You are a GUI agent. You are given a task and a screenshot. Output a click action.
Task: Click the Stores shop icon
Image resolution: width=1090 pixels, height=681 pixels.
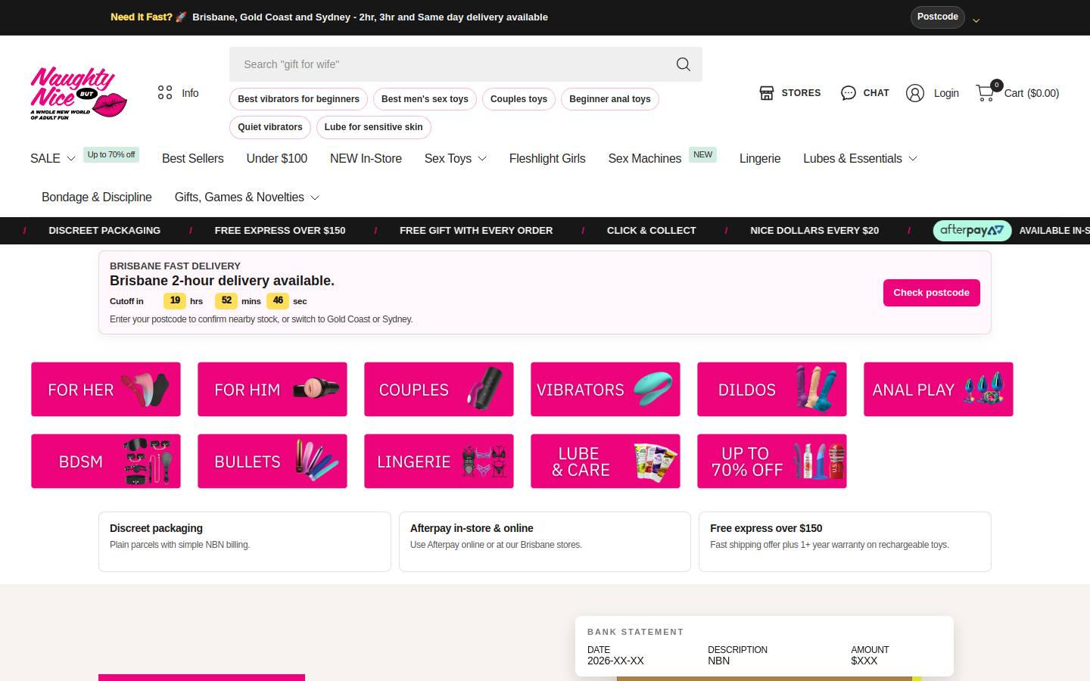click(x=767, y=93)
